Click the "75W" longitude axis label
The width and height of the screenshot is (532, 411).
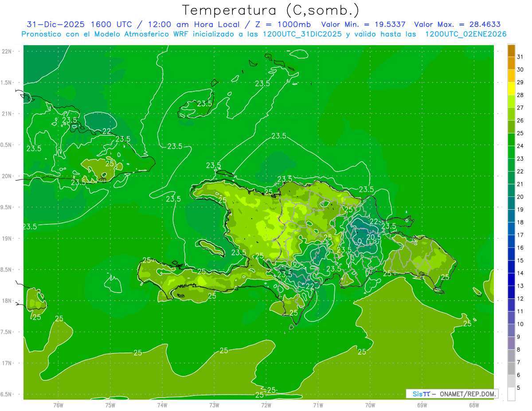[110, 405]
